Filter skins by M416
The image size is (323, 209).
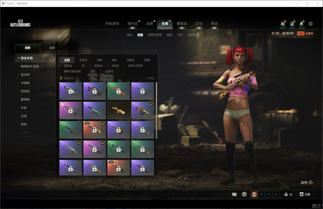(115, 66)
